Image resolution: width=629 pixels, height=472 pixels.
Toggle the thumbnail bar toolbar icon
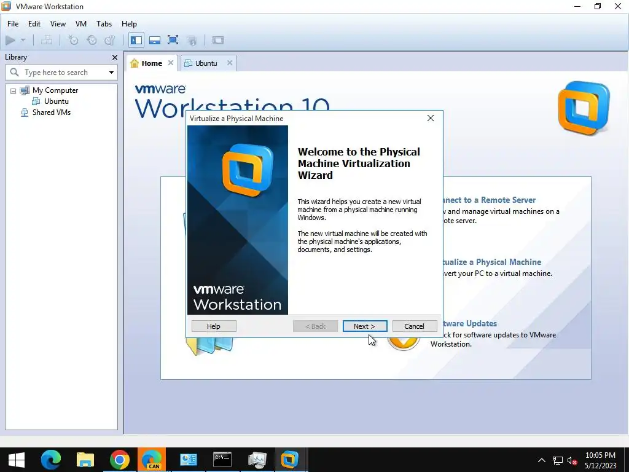(155, 40)
